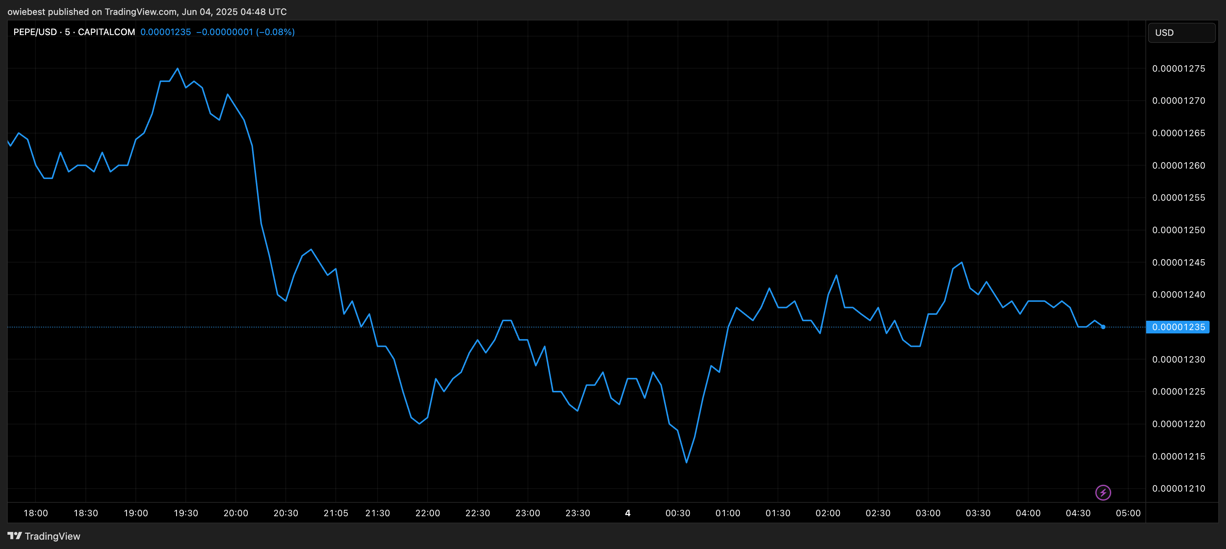
Task: Click the 05:00 time axis label
Action: pyautogui.click(x=1128, y=513)
